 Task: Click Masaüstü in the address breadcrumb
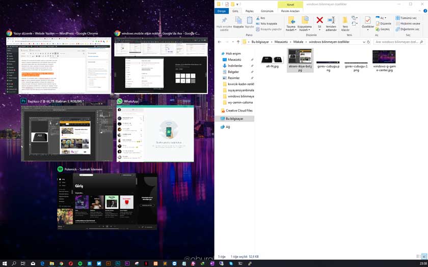(281, 42)
